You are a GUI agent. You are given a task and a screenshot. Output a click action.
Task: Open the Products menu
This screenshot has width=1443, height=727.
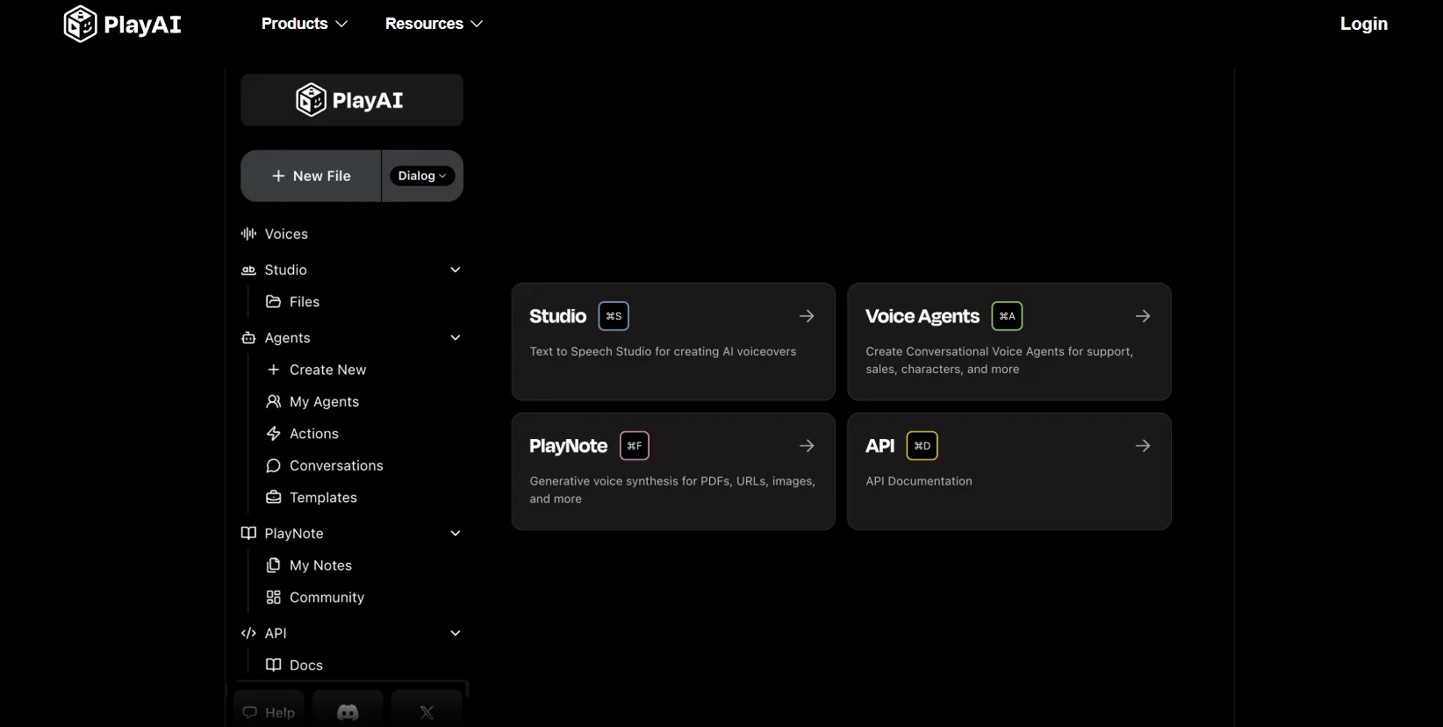click(x=304, y=24)
